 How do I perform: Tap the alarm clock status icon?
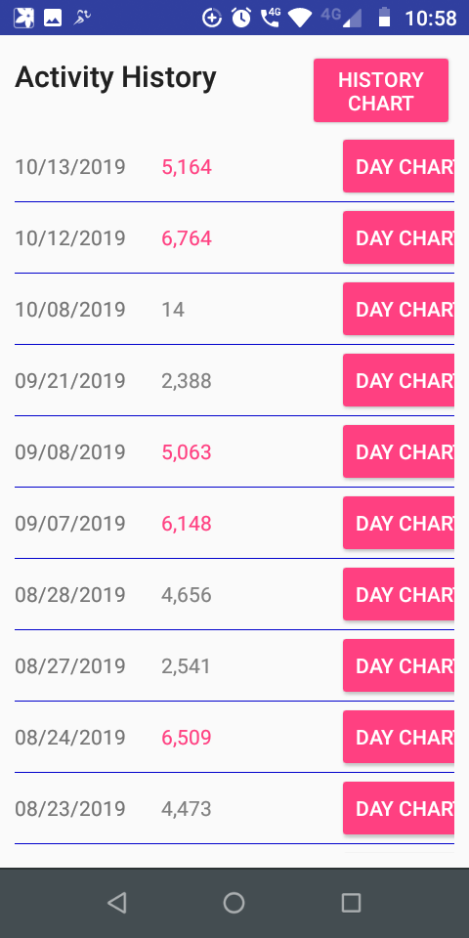click(241, 18)
